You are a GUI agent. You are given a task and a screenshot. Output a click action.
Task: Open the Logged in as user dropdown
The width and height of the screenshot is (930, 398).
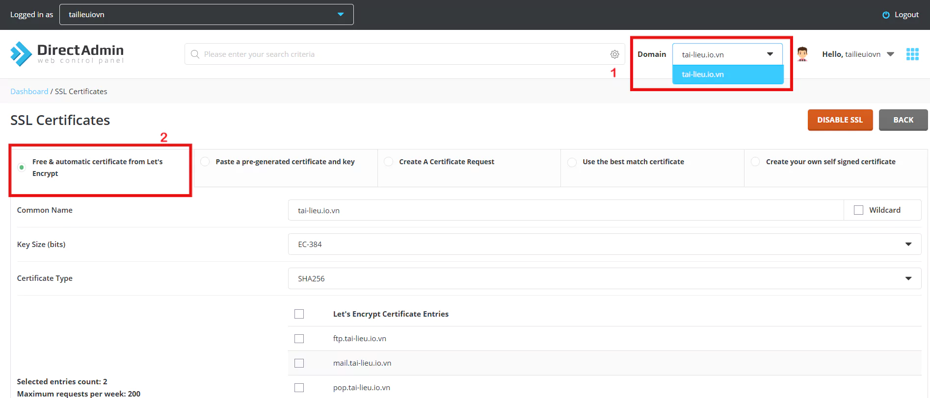pyautogui.click(x=206, y=15)
